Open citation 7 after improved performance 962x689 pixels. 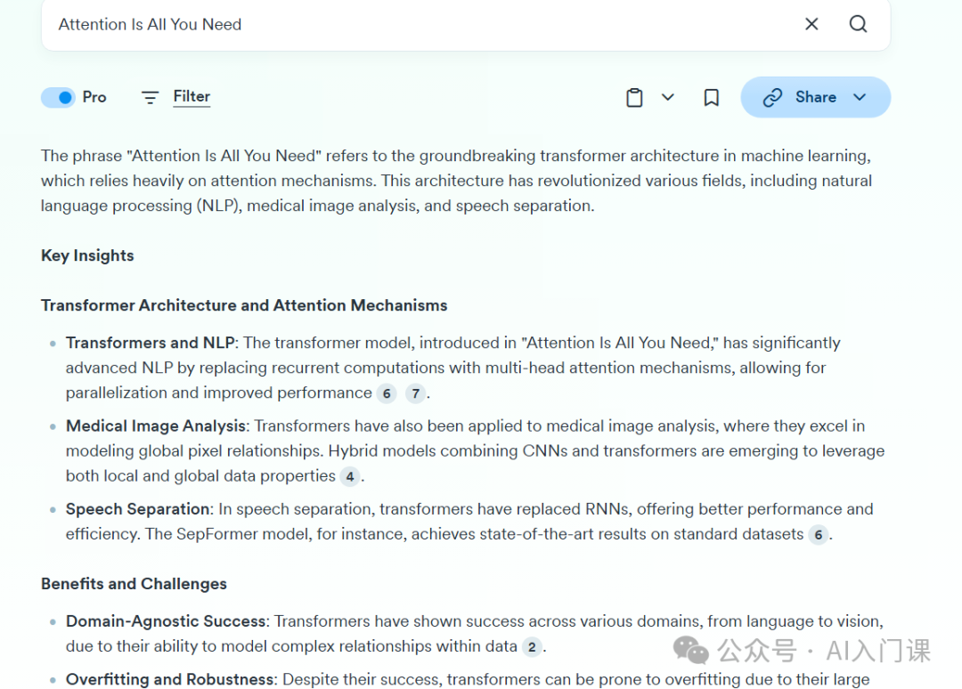[415, 393]
